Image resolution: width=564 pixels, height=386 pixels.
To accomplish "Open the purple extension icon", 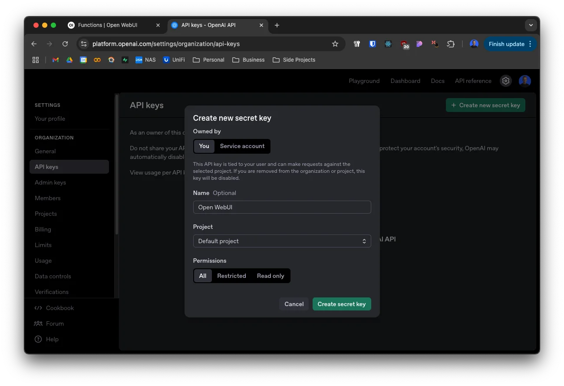I will point(419,44).
